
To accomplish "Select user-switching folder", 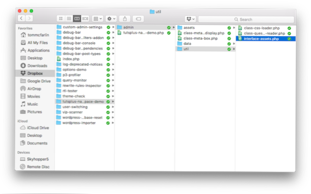I will pos(85,107).
